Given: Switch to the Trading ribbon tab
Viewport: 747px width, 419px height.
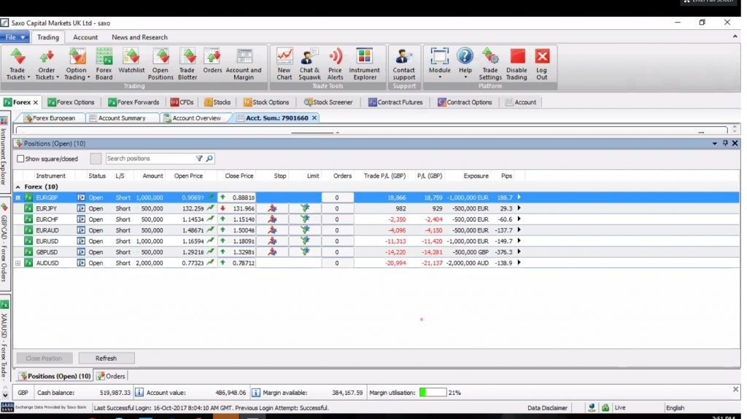Looking at the screenshot, I should click(x=48, y=37).
